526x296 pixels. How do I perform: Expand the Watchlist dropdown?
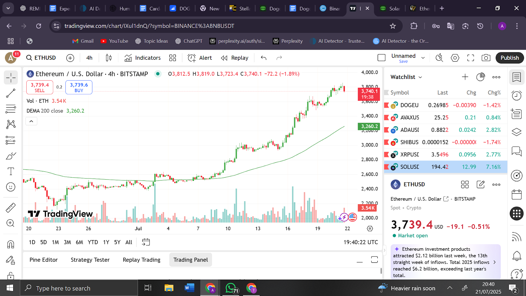406,77
